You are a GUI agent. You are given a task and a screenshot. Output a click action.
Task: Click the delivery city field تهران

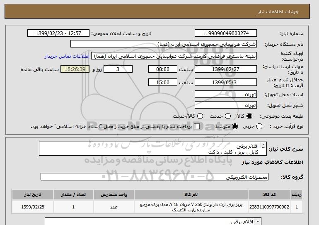[226, 105]
